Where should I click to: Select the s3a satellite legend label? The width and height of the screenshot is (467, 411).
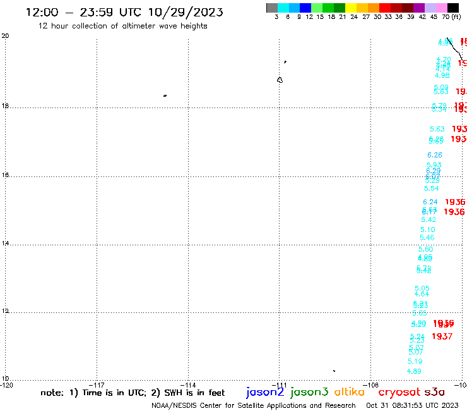tap(434, 392)
